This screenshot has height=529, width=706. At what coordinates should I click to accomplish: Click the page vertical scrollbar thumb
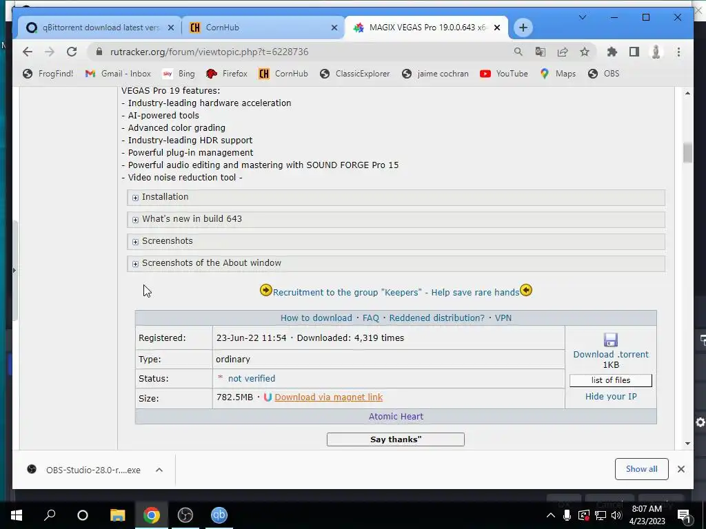687,153
